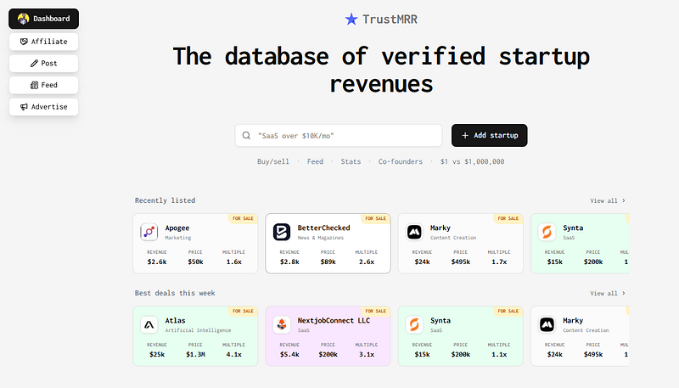Click the plus icon on Add startup
This screenshot has height=388, width=679.
click(x=465, y=136)
